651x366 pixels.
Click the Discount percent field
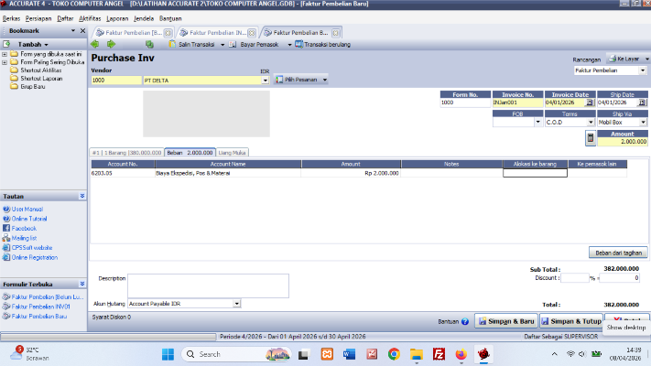[x=575, y=278]
